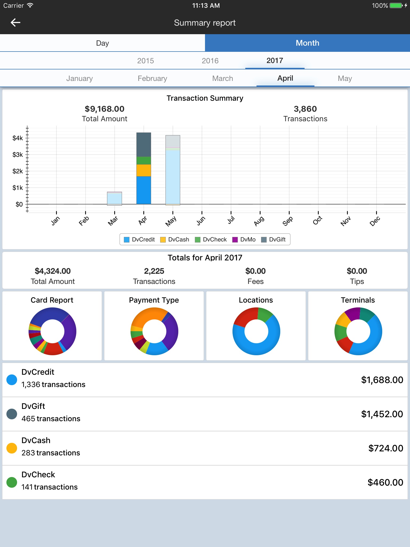This screenshot has height=547, width=410.
Task: Tap the Transaction Summary heading
Action: (x=205, y=98)
